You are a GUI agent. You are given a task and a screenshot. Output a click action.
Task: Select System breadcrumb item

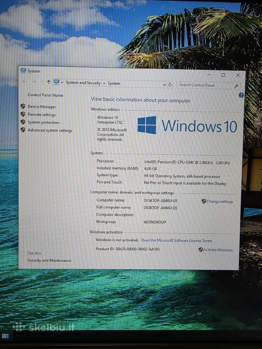[114, 83]
